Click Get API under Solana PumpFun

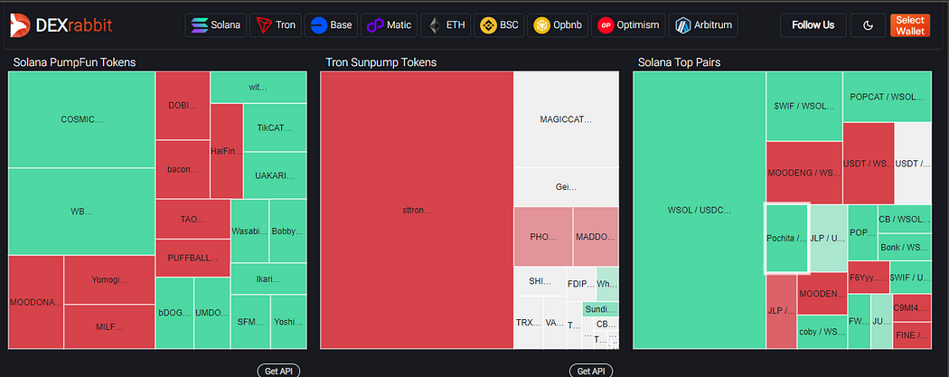278,371
